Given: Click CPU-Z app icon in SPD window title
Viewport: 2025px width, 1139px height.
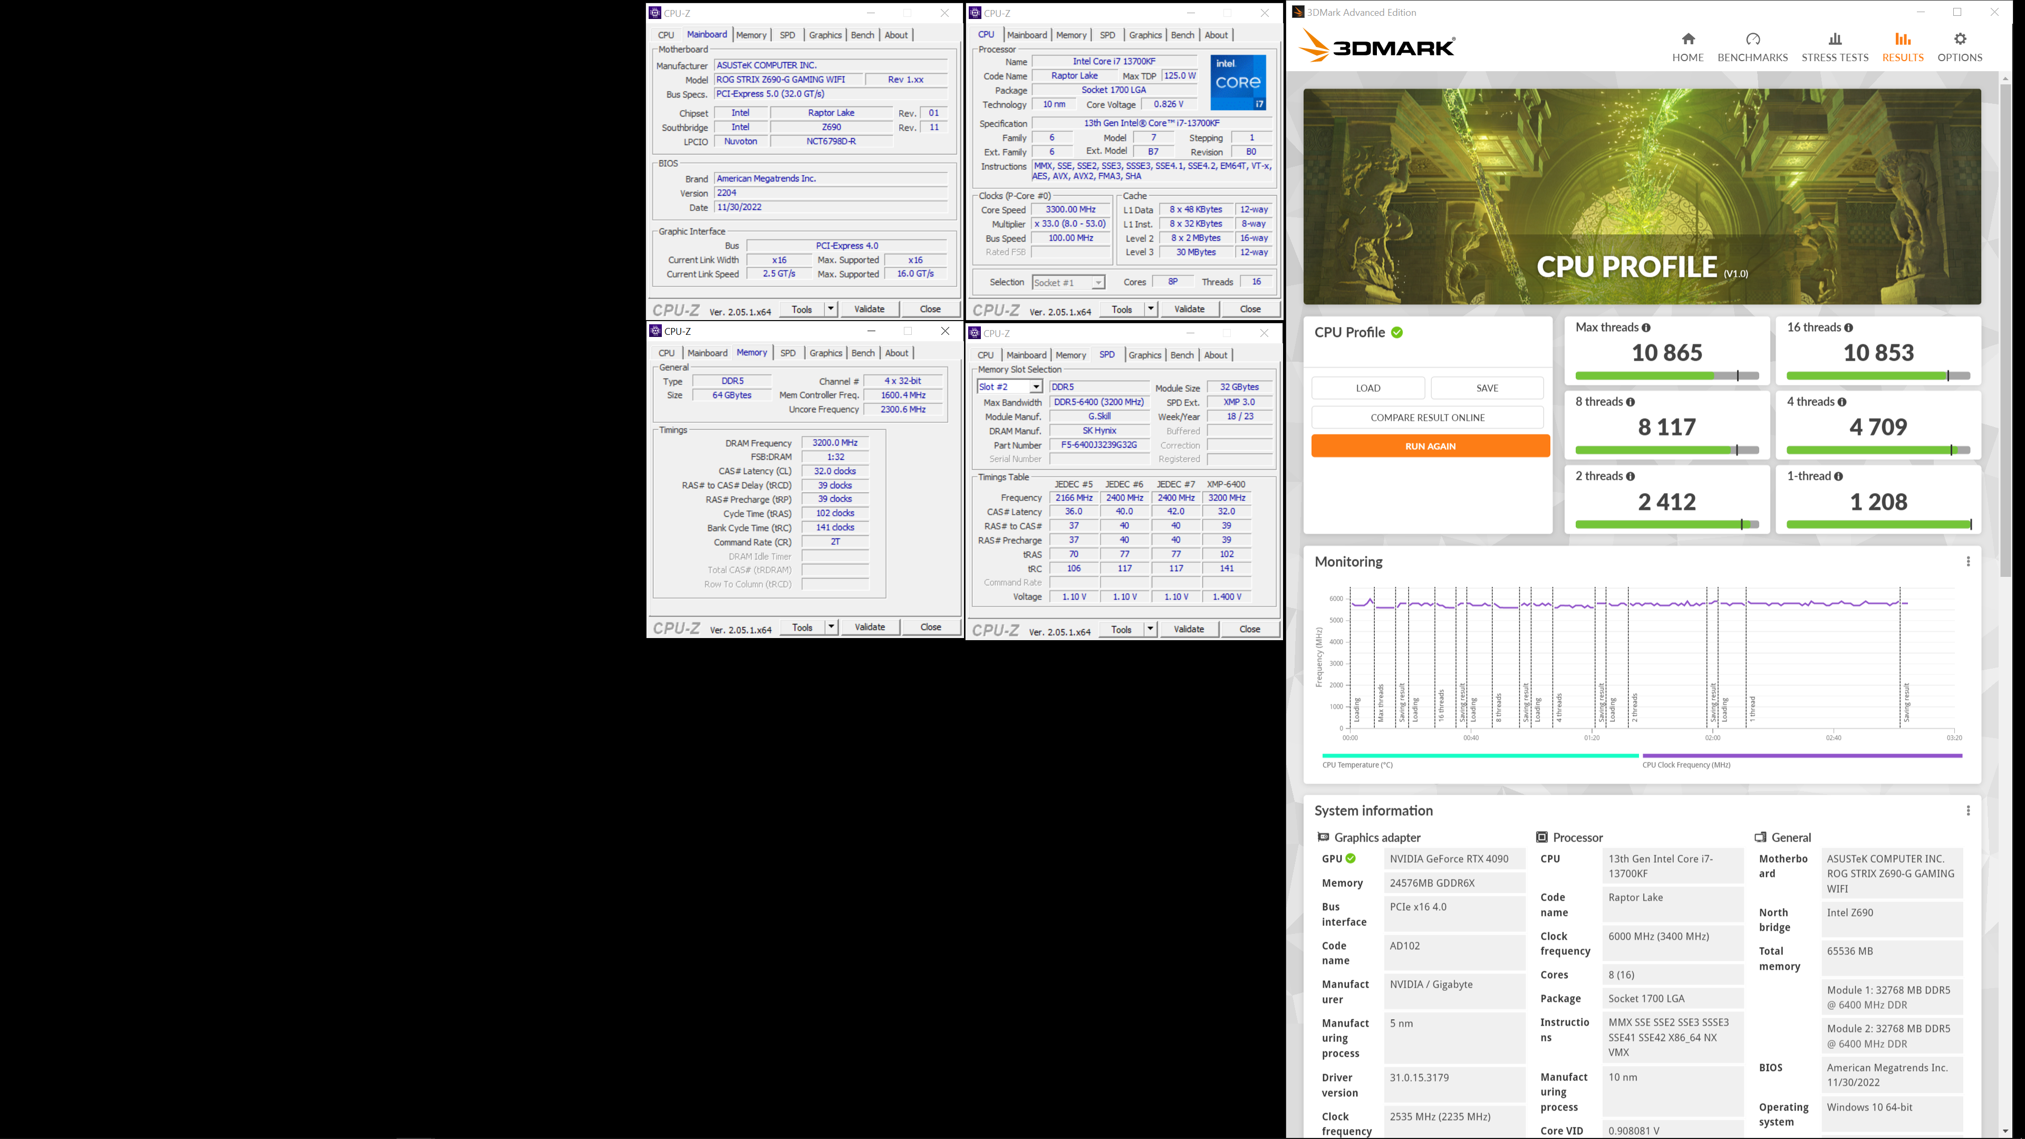Looking at the screenshot, I should pos(975,333).
